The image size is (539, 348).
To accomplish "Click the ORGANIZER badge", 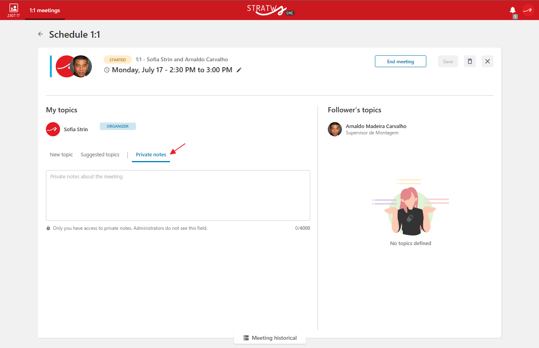I will click(x=118, y=126).
